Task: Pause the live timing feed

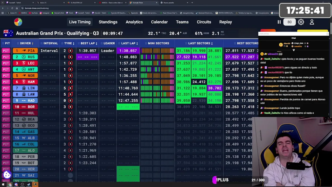Action: tap(279, 22)
